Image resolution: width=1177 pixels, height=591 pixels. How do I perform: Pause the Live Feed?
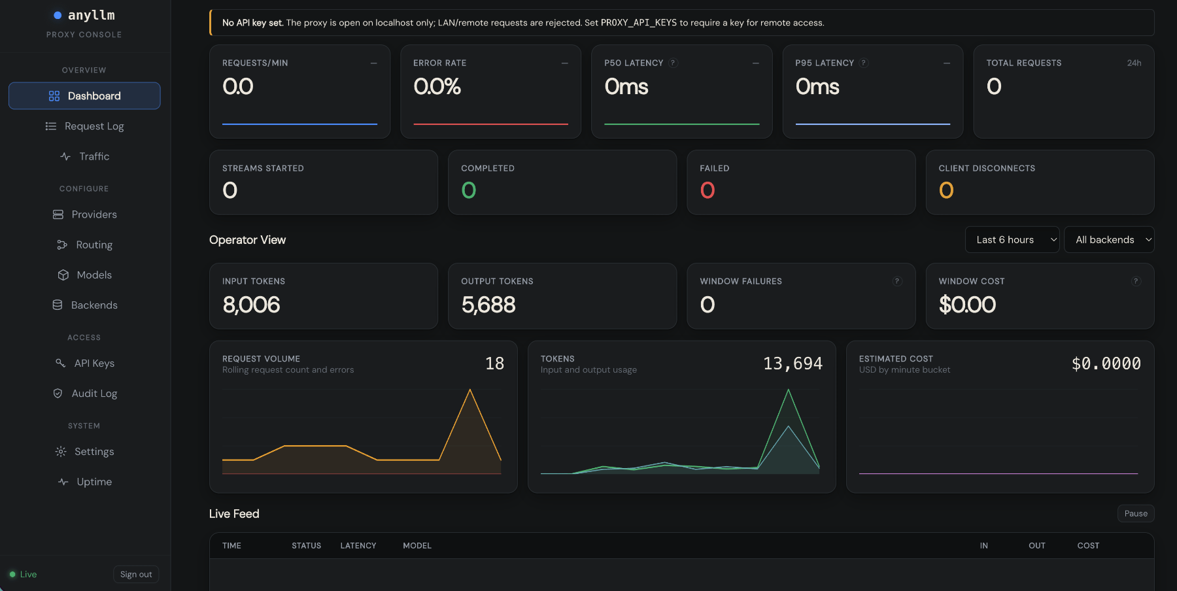coord(1136,514)
